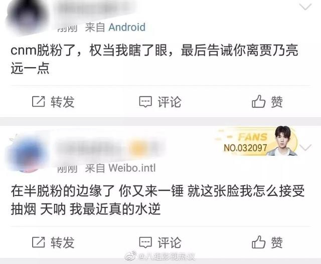321x264 pixels.
Task: Open the first post's chevron menu
Action: [305, 7]
